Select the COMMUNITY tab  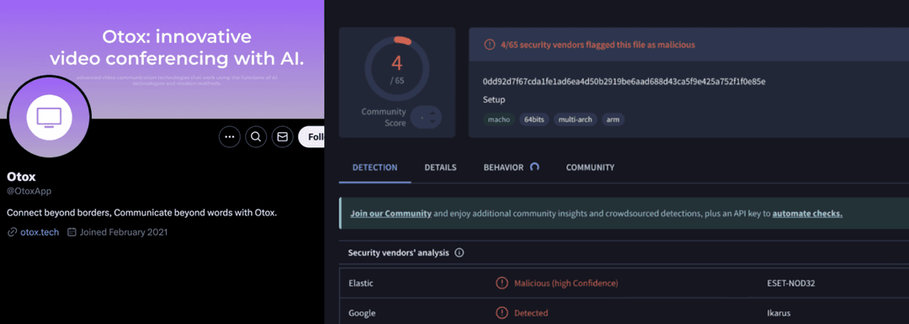[x=590, y=167]
